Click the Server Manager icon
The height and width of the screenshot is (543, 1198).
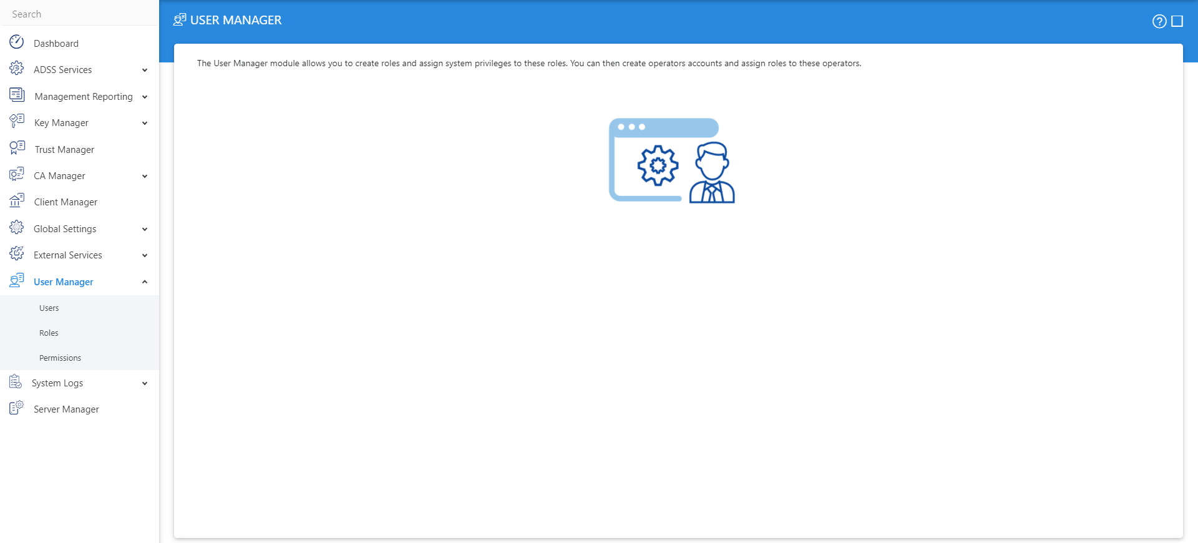tap(17, 408)
